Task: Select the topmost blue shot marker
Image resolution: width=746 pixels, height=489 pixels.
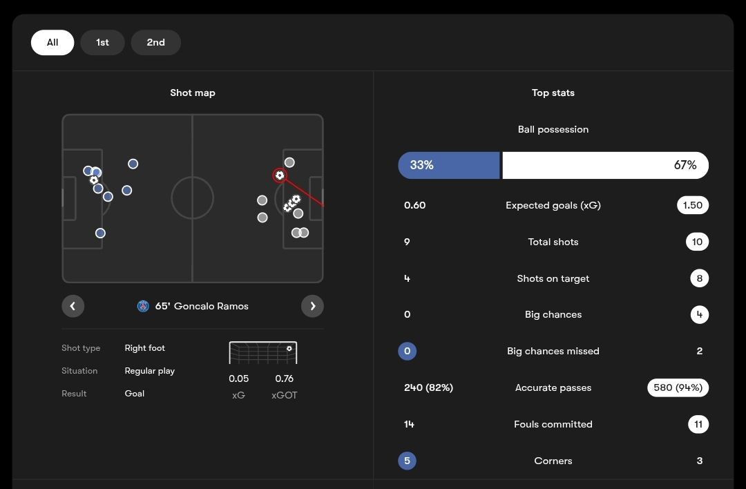Action: click(x=133, y=164)
